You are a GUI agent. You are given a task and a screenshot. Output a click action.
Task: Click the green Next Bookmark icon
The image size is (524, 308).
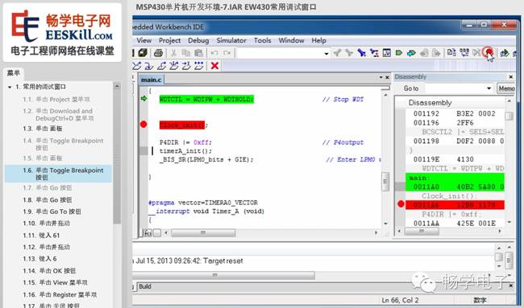click(x=399, y=52)
